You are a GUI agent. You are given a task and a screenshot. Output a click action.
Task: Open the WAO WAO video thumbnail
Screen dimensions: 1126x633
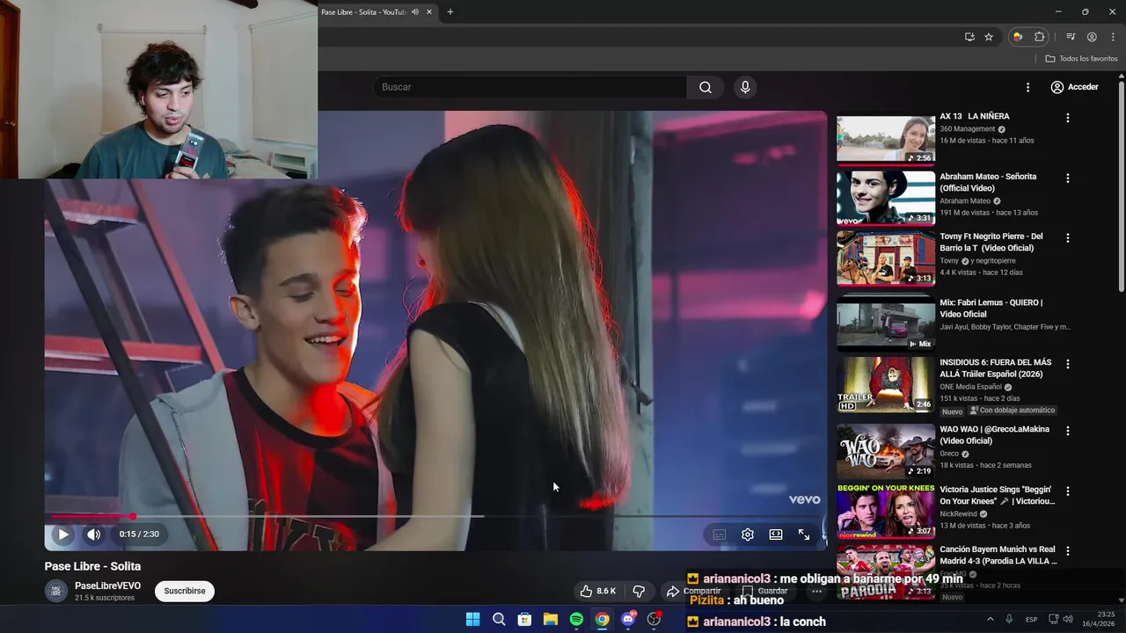pos(886,451)
